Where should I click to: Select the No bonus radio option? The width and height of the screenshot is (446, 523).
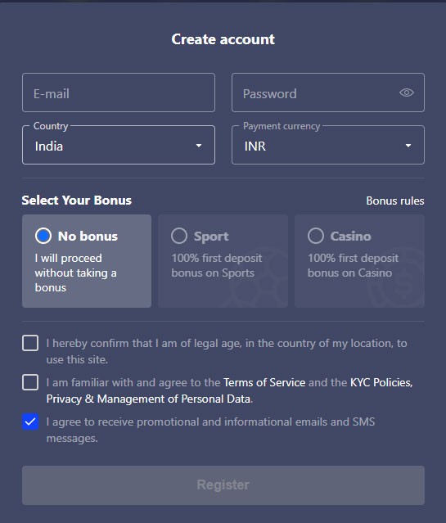pos(43,236)
